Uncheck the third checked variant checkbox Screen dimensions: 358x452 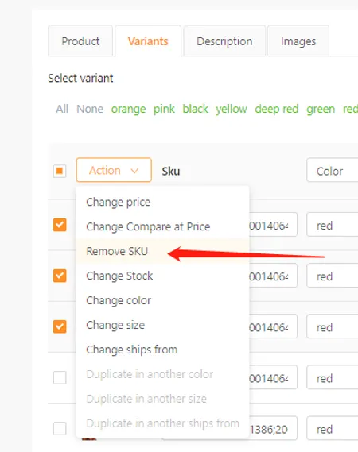coord(60,326)
